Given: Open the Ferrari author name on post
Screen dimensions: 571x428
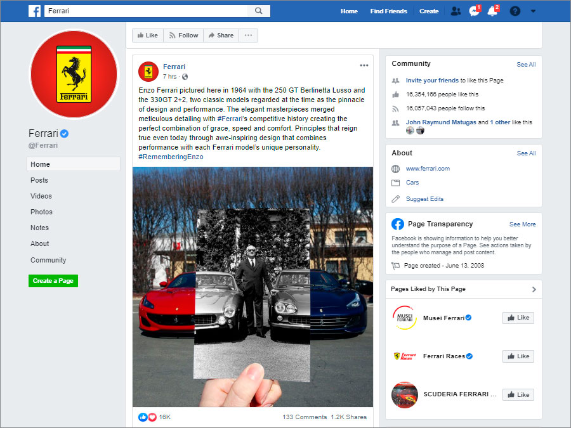Looking at the screenshot, I should (x=174, y=67).
